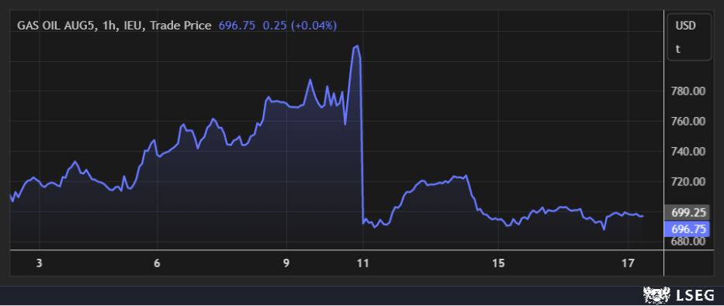
Task: Click the grey 699.25 price marker
Action: 687,212
